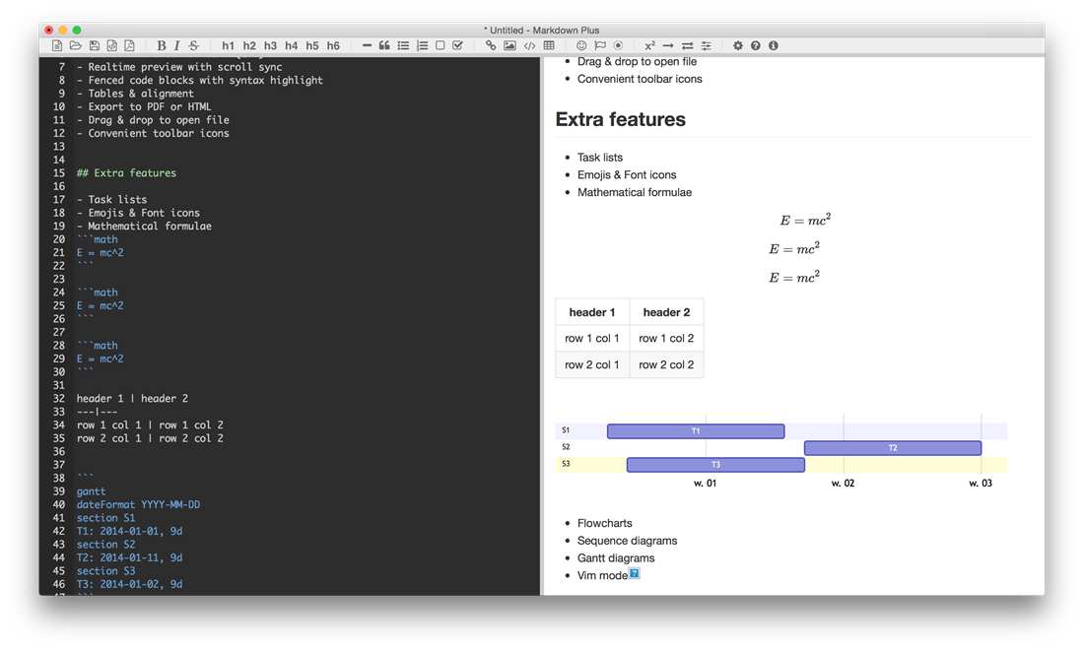The image size is (1084, 651).
Task: Insert an image with the picture icon
Action: [x=509, y=46]
